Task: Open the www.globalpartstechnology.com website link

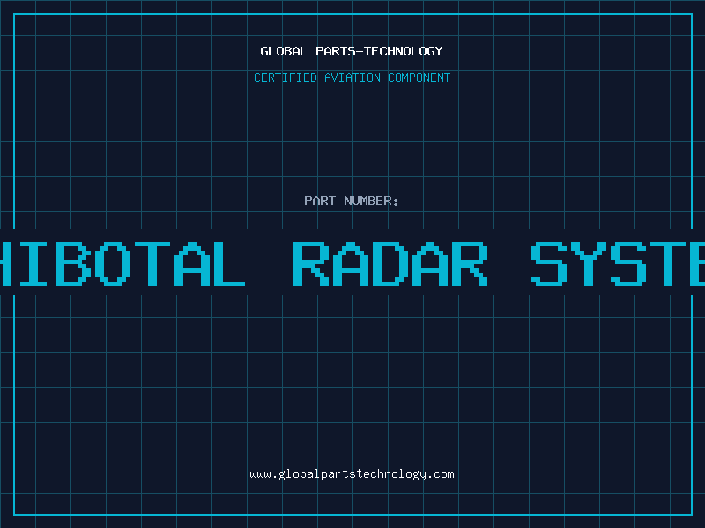Action: pyautogui.click(x=352, y=474)
